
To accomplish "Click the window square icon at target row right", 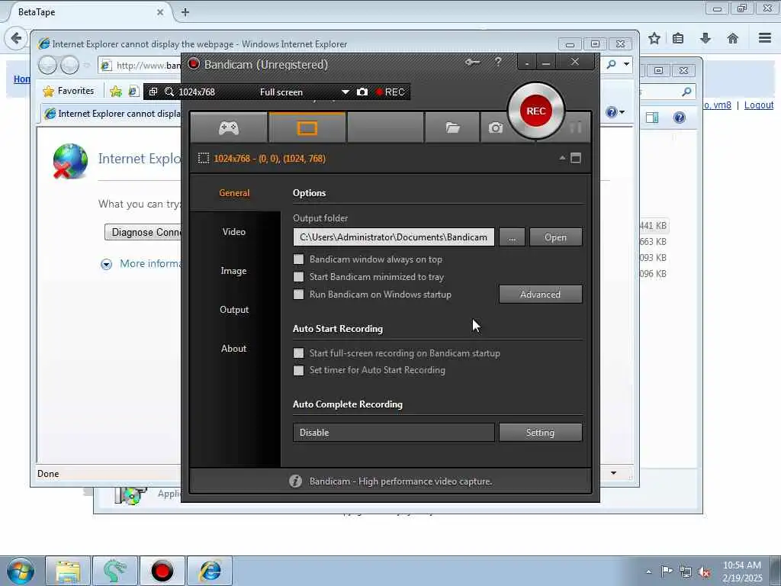I will (x=576, y=158).
